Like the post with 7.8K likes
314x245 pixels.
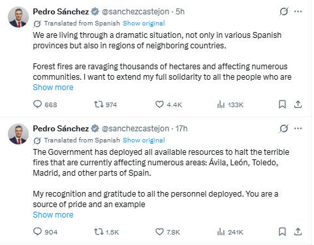159,232
